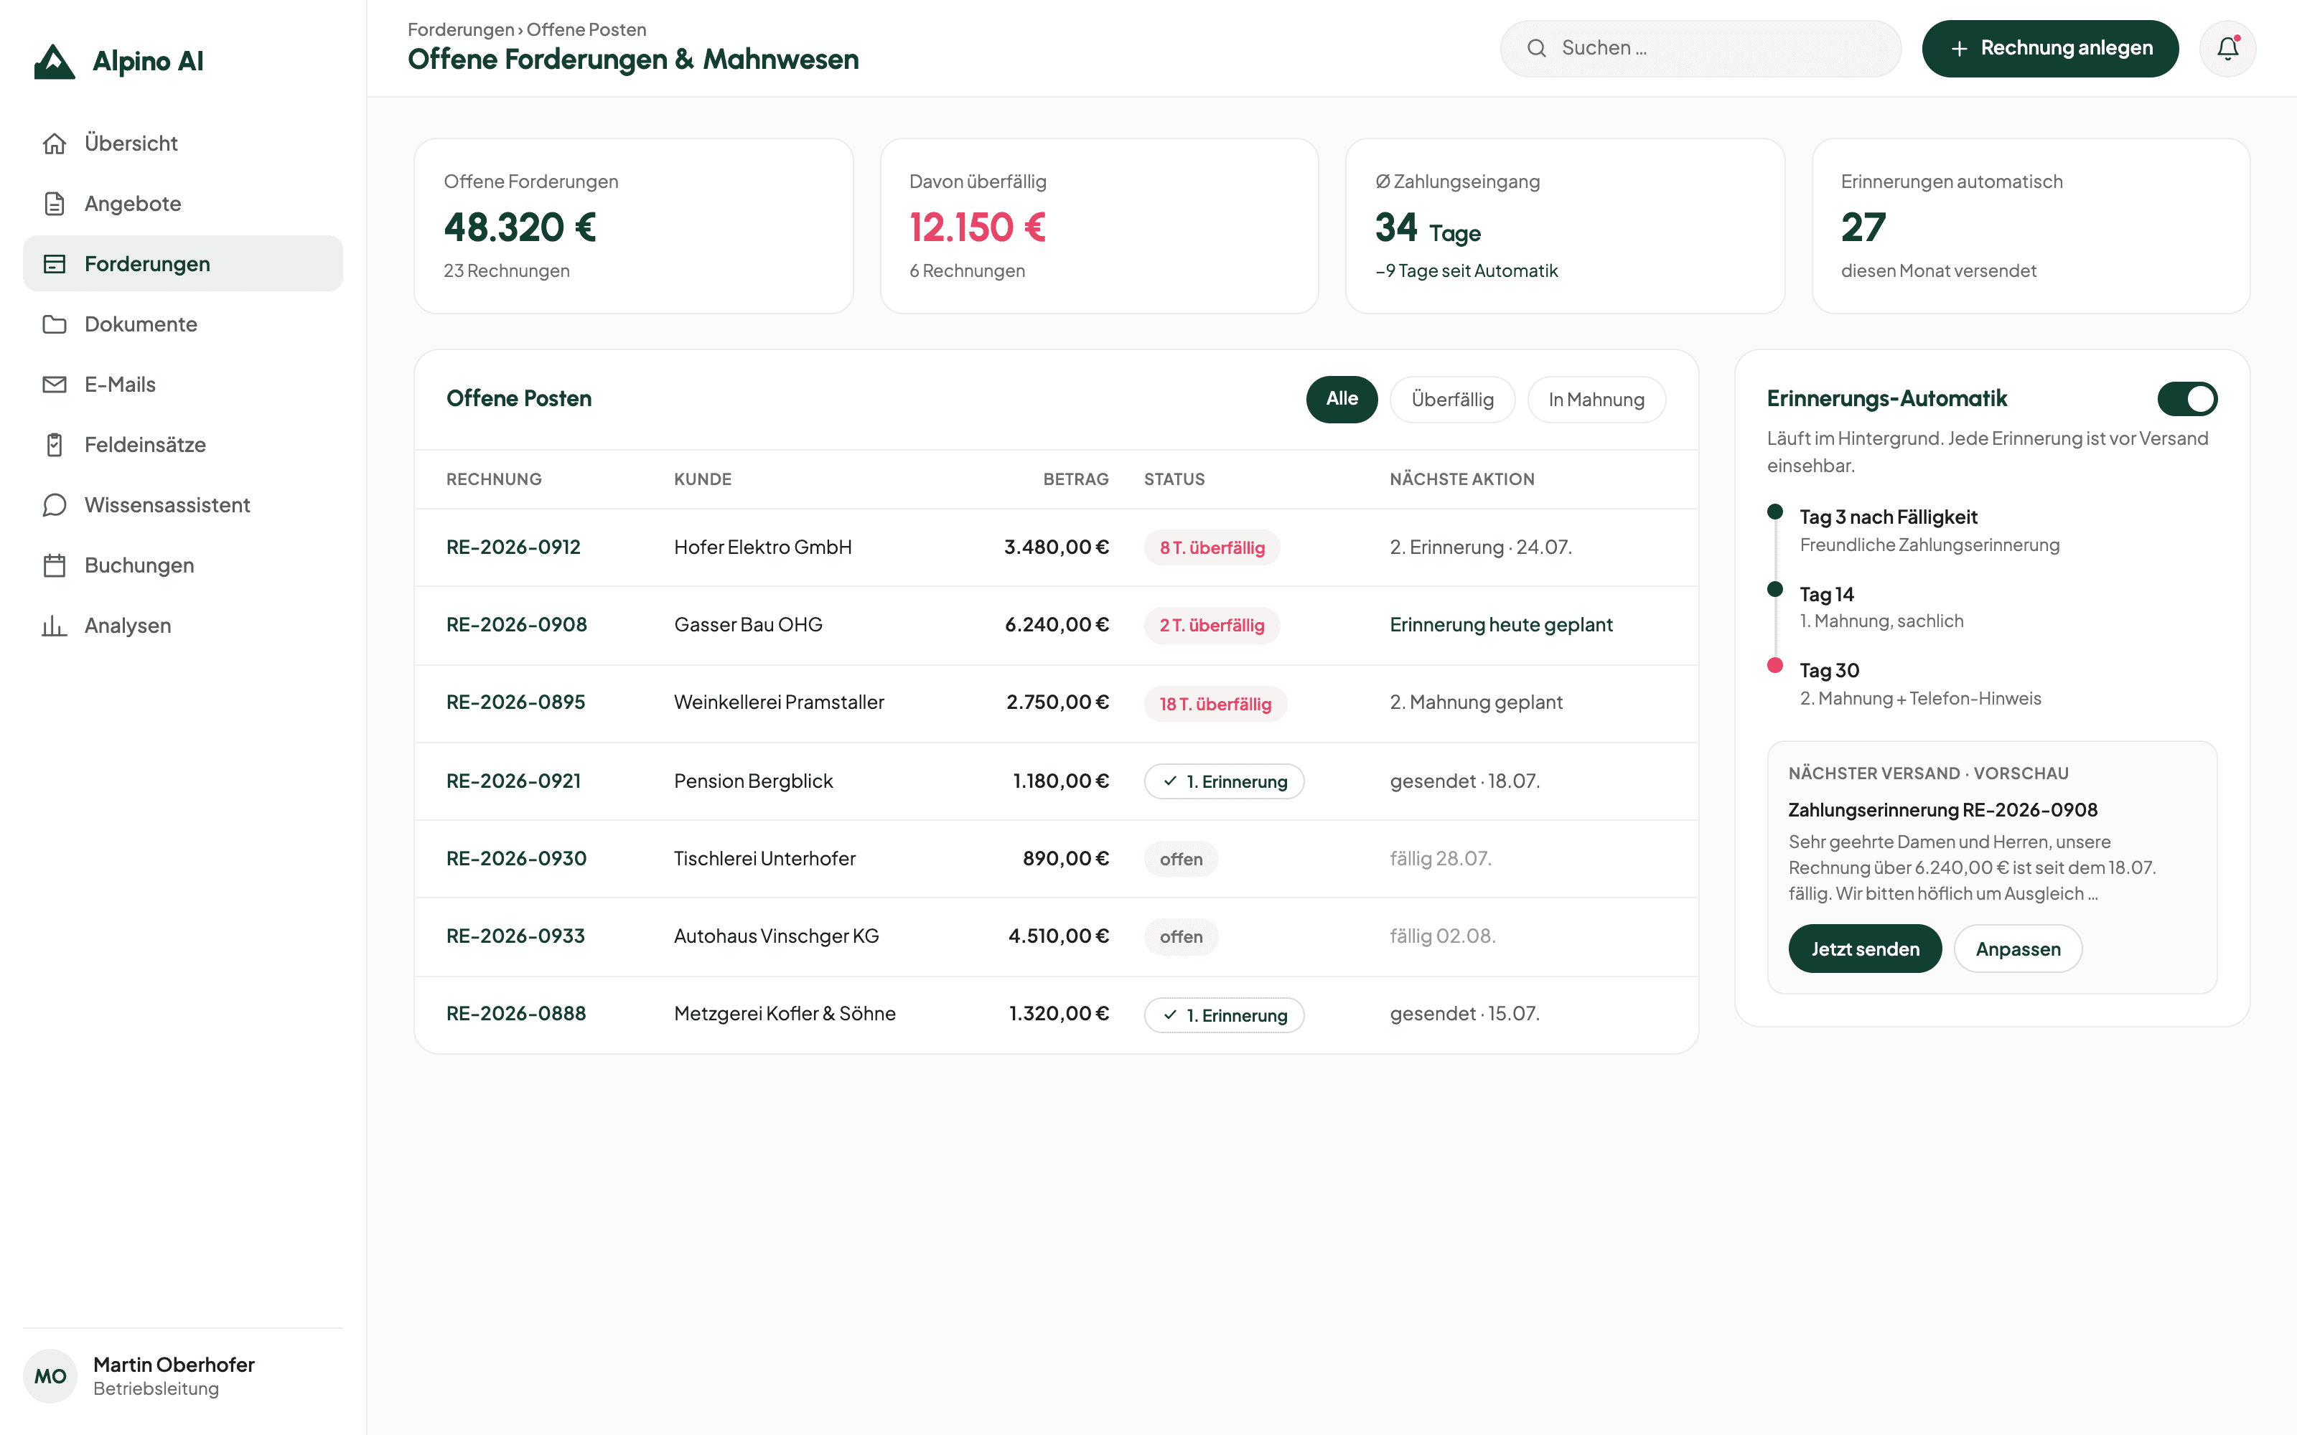Click the STATUS column header
Screen dimensions: 2297x1435
[1174, 479]
